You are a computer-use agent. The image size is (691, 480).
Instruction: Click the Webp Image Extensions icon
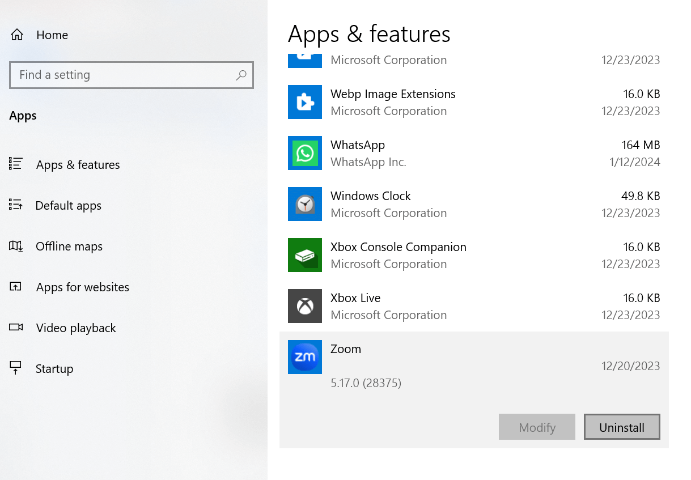click(x=304, y=102)
